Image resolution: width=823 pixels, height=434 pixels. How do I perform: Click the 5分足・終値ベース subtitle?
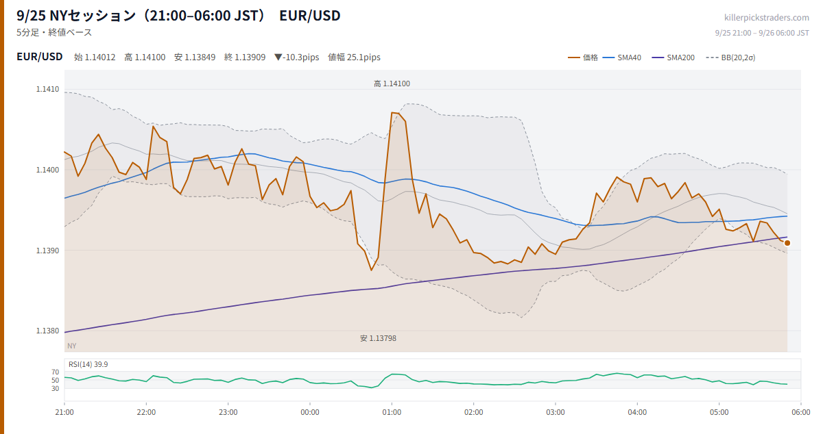click(54, 32)
